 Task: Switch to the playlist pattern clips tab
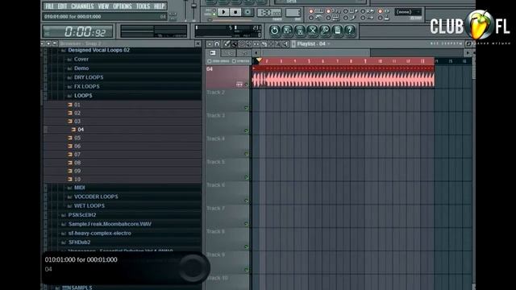(245, 52)
